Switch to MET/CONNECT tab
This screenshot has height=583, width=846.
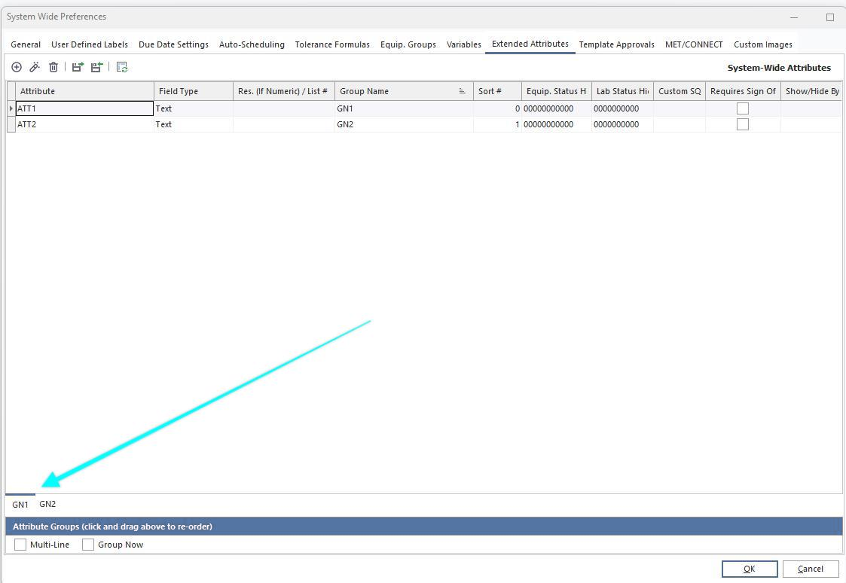694,44
